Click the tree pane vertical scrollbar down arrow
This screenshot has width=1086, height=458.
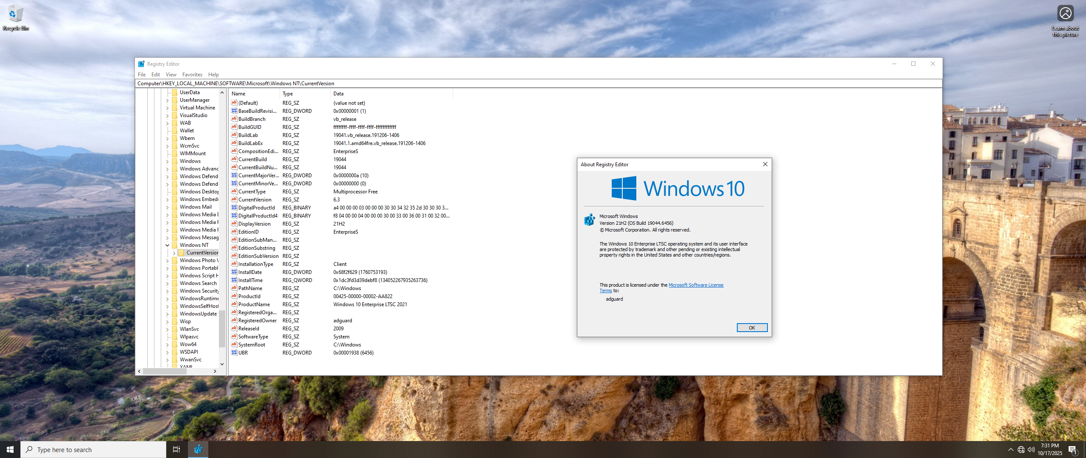222,364
